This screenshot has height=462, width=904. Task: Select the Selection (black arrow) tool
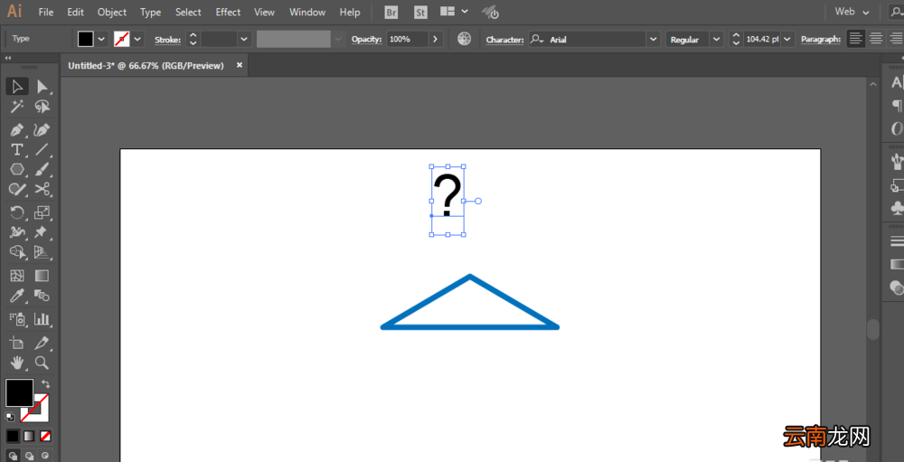click(17, 87)
